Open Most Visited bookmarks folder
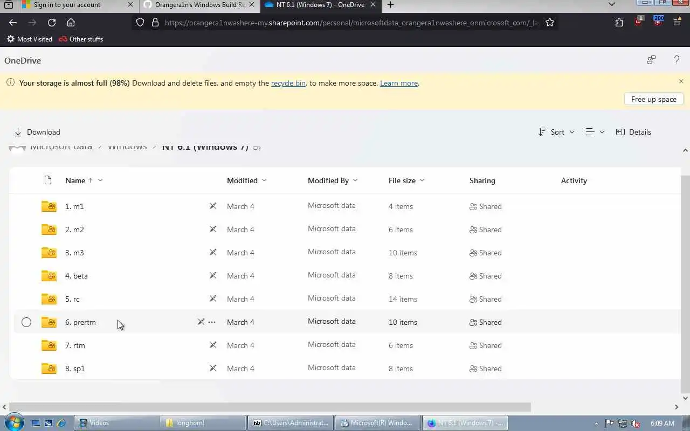Screen dimensions: 690x431 click(30, 39)
